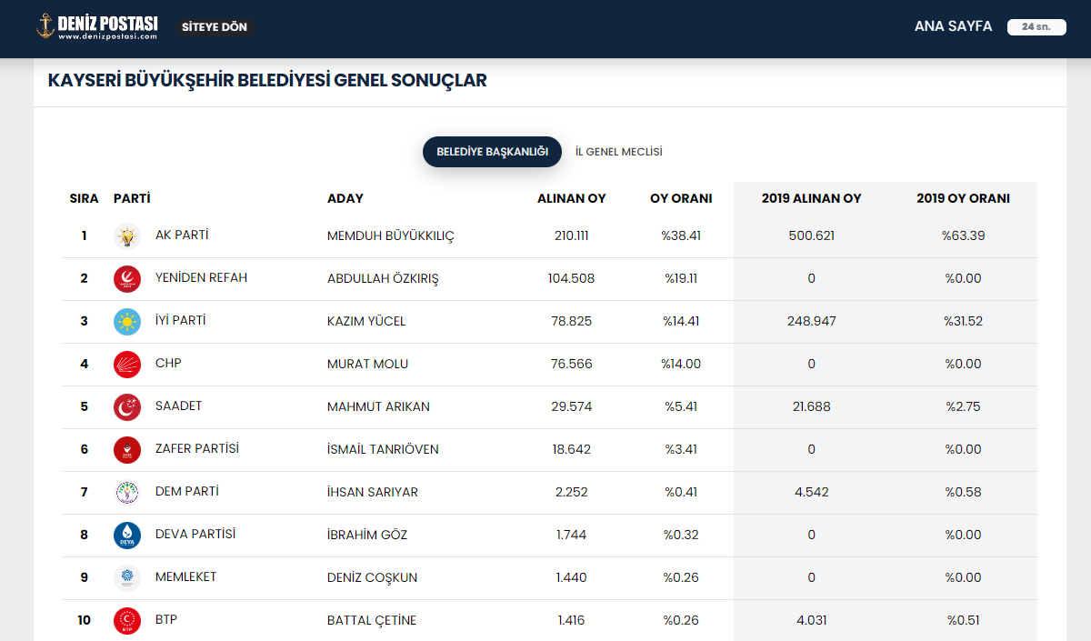Image resolution: width=1091 pixels, height=641 pixels.
Task: Click the 21.688 2019 vote count
Action: click(x=812, y=406)
